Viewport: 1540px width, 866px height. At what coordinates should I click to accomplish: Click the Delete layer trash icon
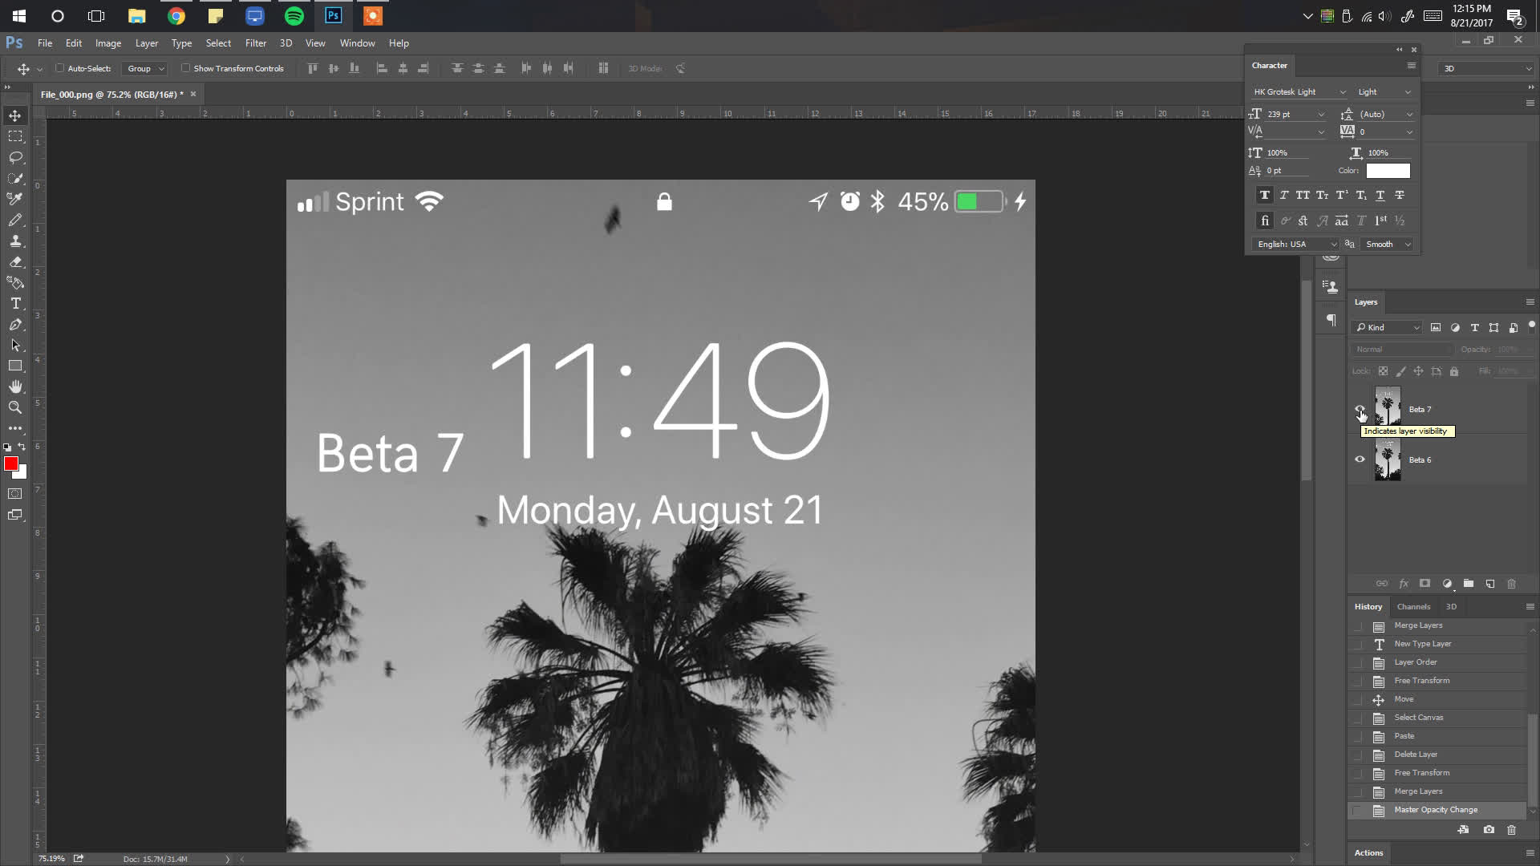1512,584
